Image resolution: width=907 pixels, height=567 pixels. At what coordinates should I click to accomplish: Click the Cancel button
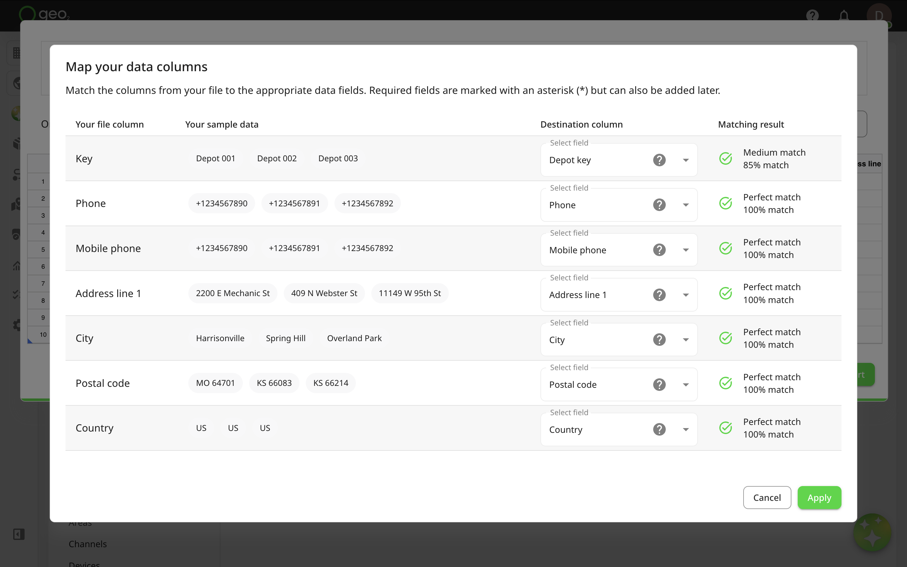click(x=767, y=498)
